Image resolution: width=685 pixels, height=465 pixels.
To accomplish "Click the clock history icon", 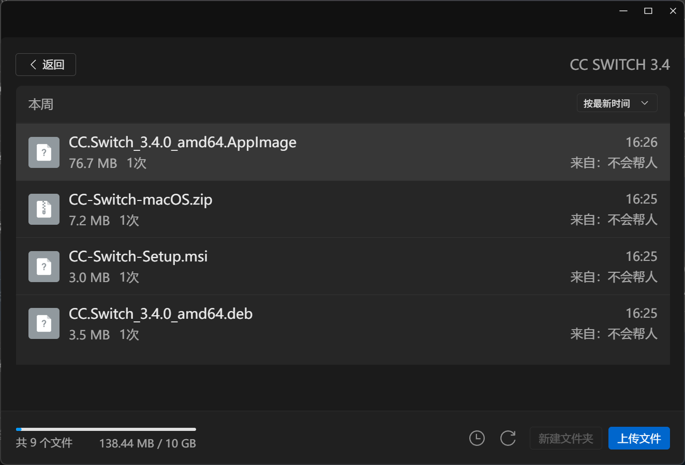I will click(476, 438).
